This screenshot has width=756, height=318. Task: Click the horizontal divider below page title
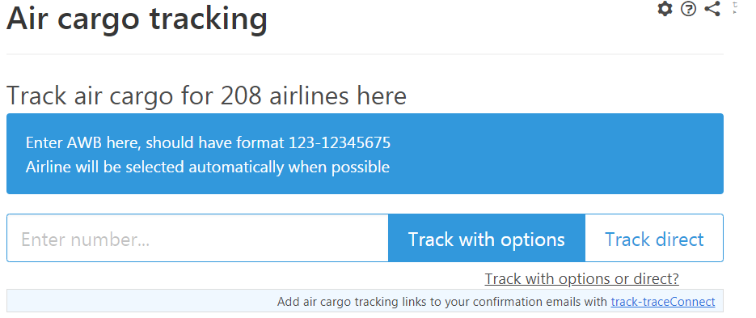[365, 54]
